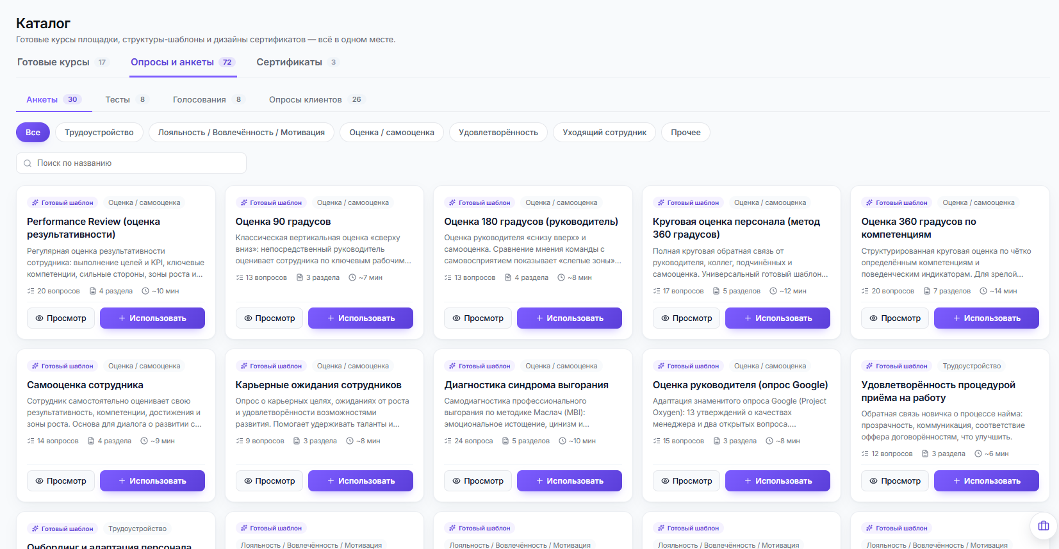Use Оценка 360 градусов по компетенциям

(987, 318)
